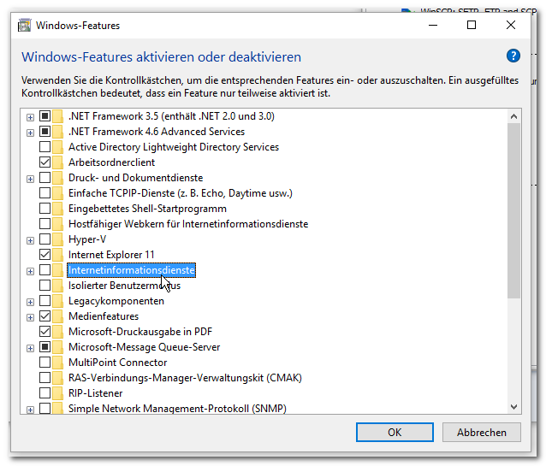Image resolution: width=546 pixels, height=466 pixels.
Task: Click folder icon beside Druck- und Dokumentdienste
Action: click(x=58, y=178)
